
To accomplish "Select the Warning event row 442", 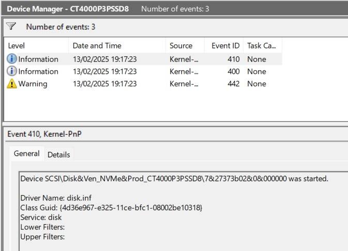I will pyautogui.click(x=143, y=84).
